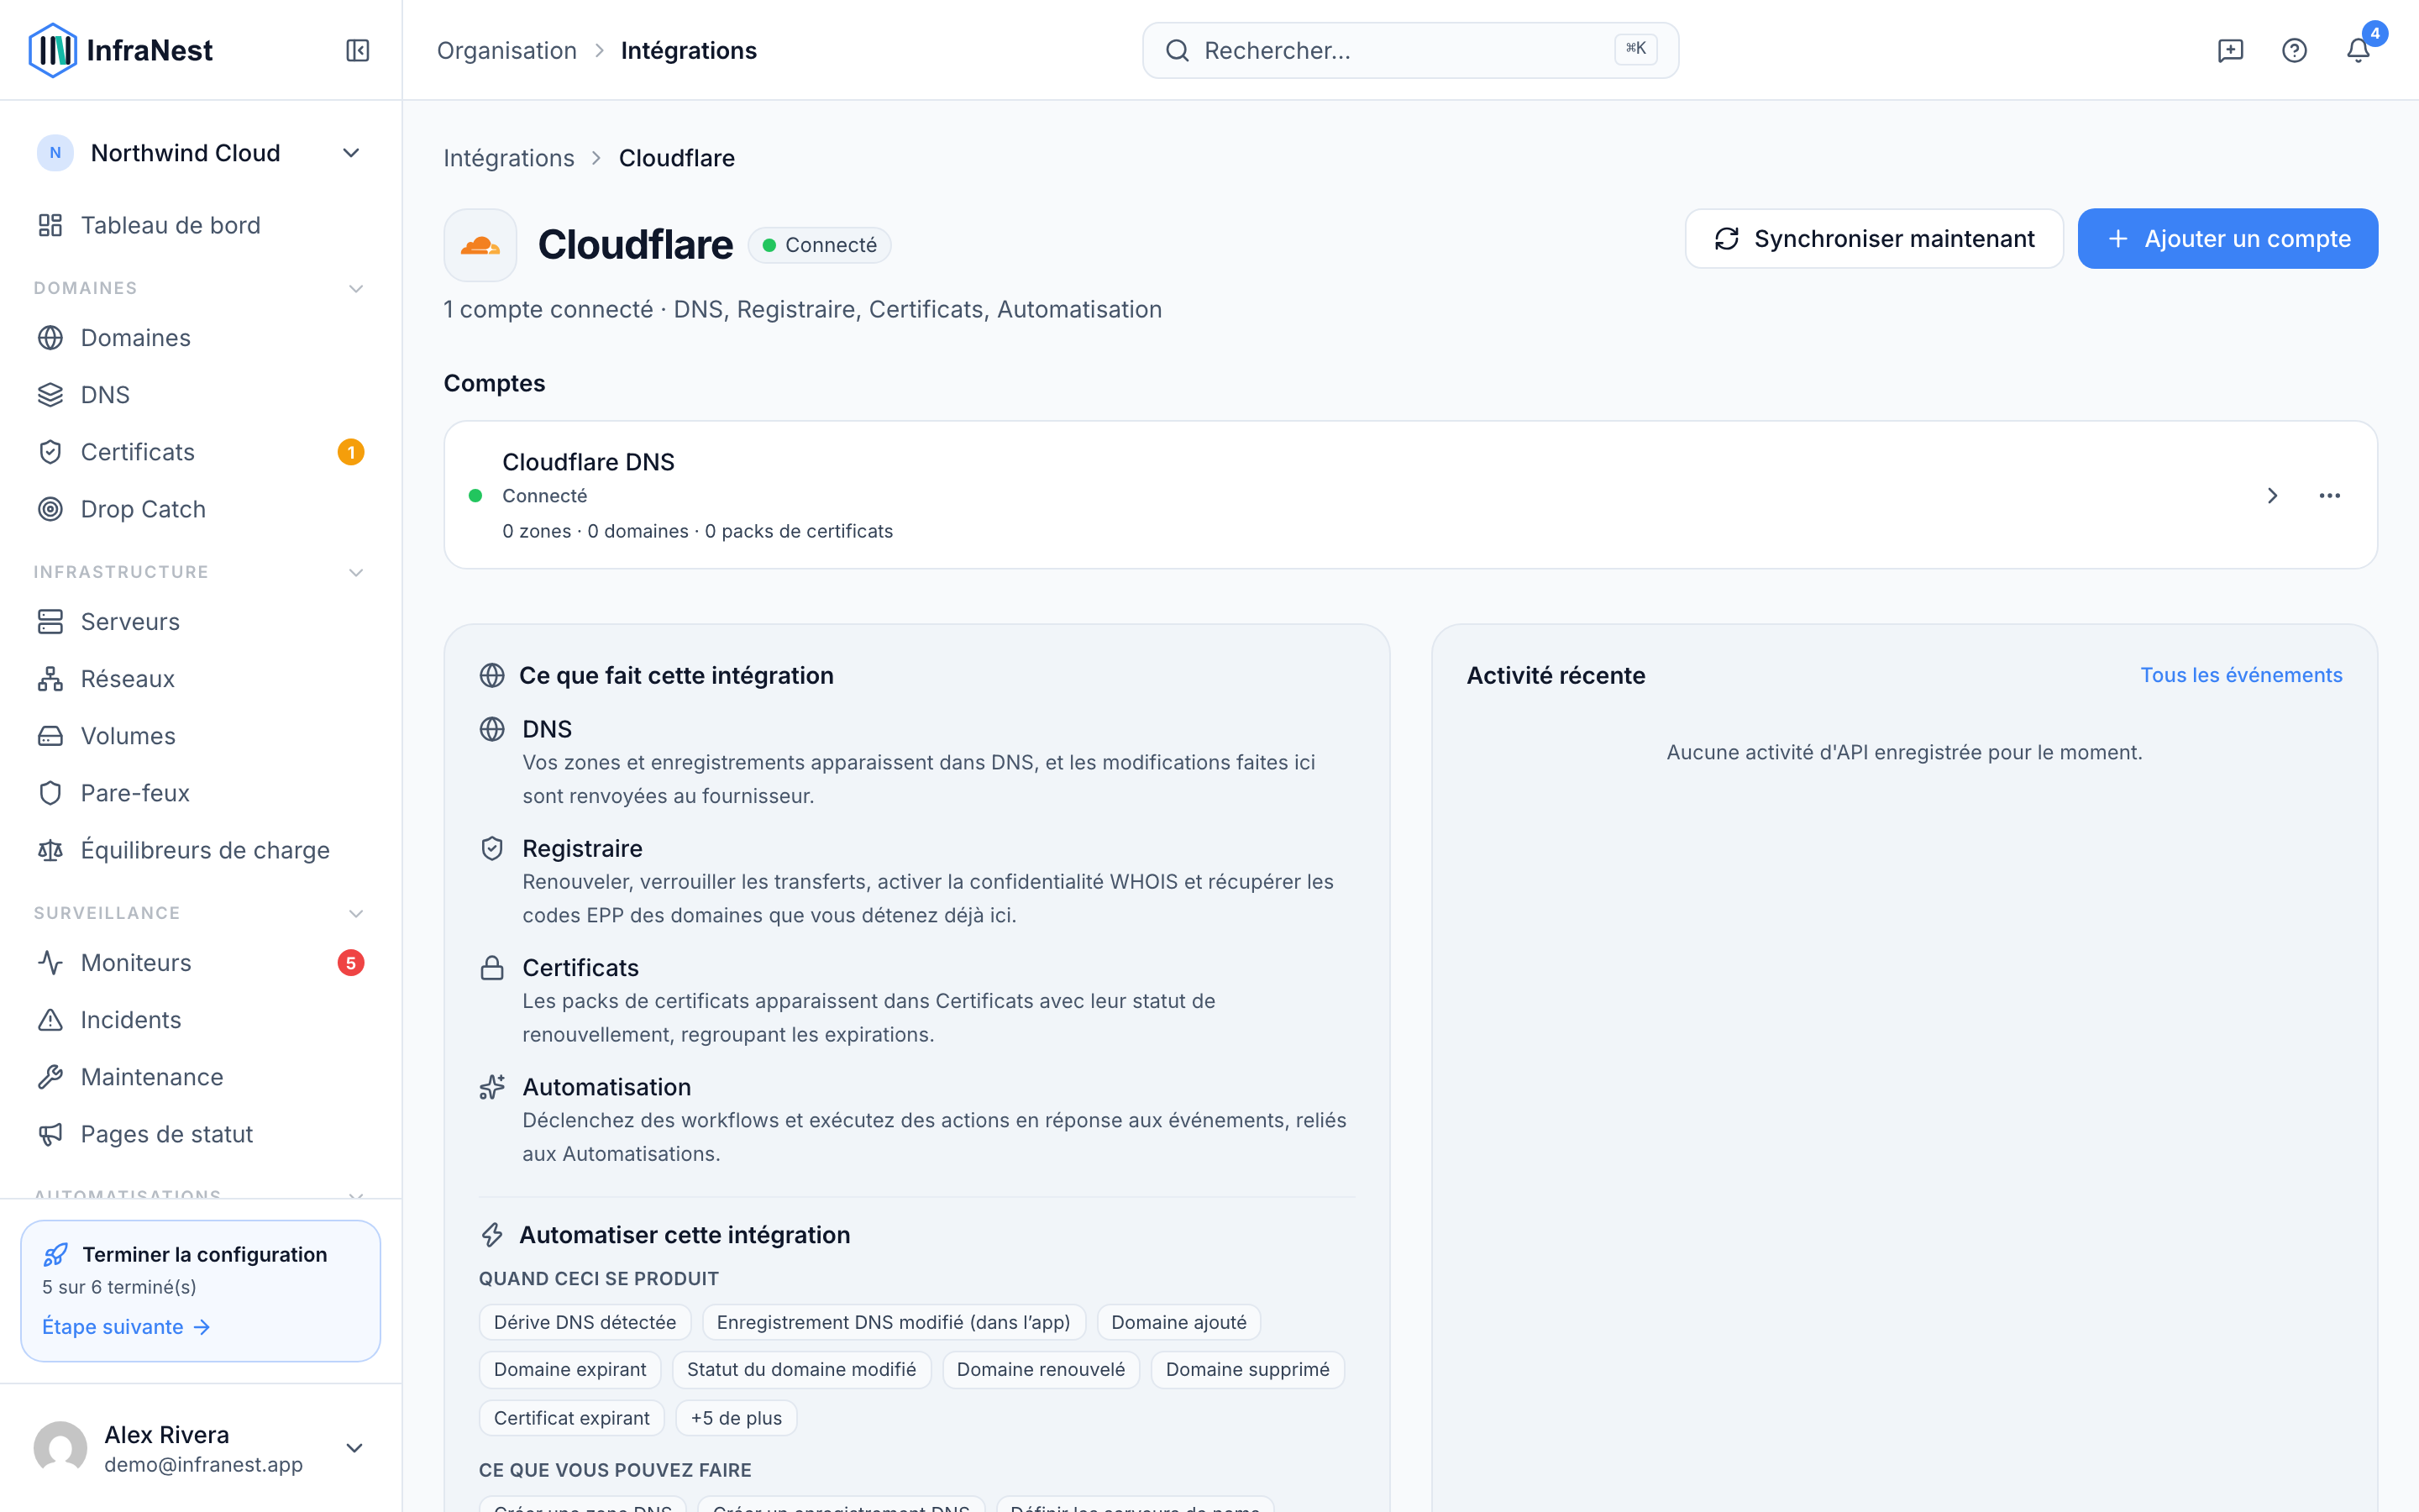Click '0 zones · 0 domaines · 0 packs de certificats'
This screenshot has width=2419, height=1512.
pos(698,531)
